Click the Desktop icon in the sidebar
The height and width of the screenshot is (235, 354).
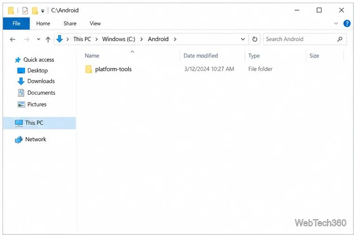click(x=21, y=70)
